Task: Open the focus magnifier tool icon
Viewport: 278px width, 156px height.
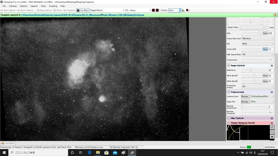Action: (187, 10)
